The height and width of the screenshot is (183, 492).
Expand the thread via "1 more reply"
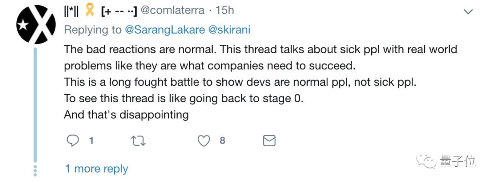point(96,169)
